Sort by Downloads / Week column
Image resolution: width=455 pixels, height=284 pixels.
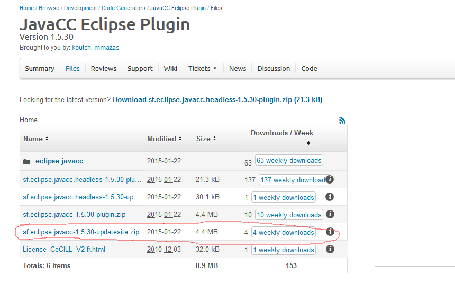tap(282, 138)
